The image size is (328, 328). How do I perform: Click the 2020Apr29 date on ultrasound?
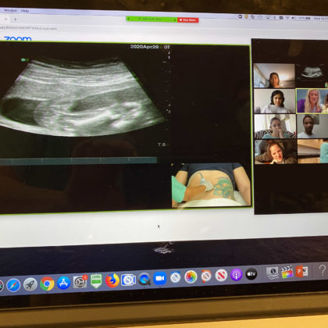(x=144, y=47)
